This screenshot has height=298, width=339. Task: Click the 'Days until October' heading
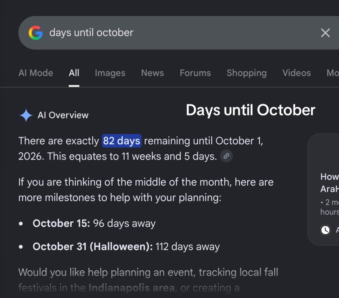250,110
